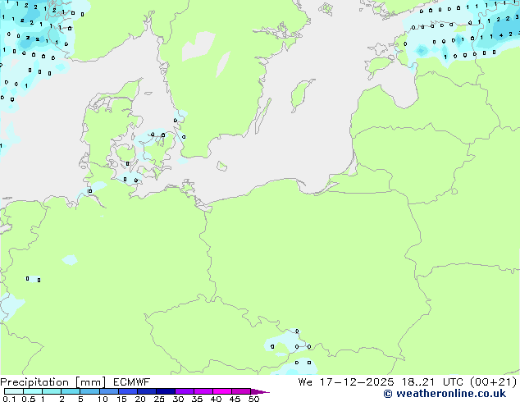
Task: Click the 15–20 mm legend color box
Action: [128, 391]
